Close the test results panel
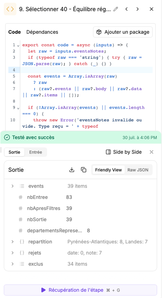 tap(151, 152)
